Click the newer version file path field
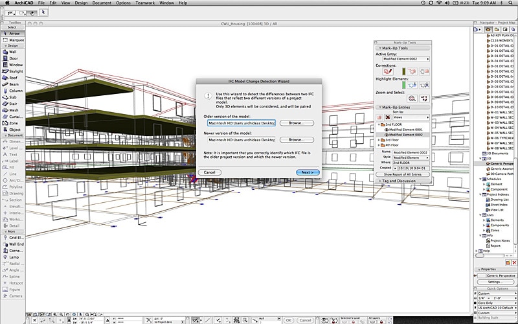Screen dimensions: 518x324 click(241, 140)
